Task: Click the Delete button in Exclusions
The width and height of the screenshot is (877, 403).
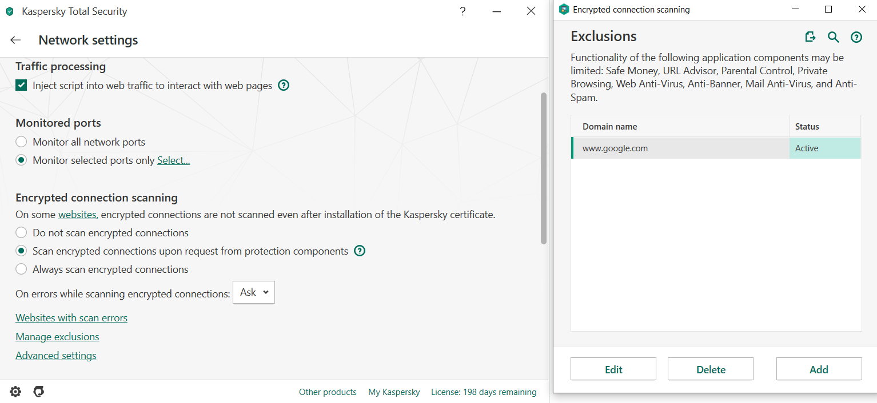Action: pos(711,369)
